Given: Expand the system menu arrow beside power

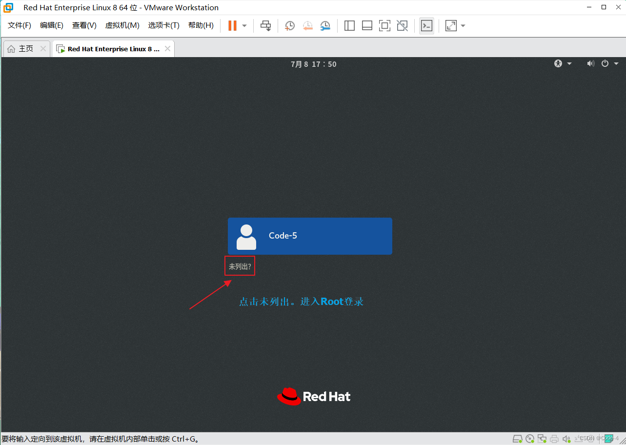Looking at the screenshot, I should tap(616, 63).
